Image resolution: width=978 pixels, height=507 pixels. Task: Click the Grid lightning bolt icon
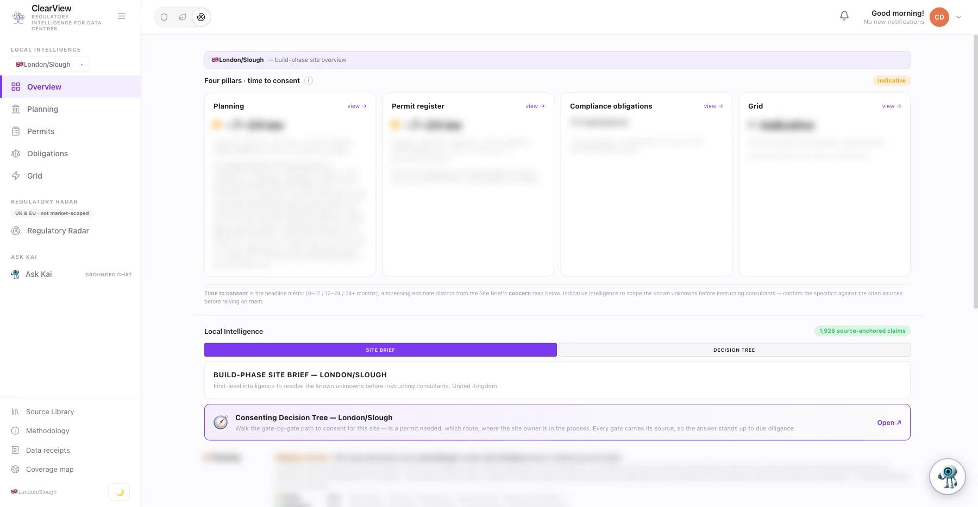click(x=16, y=176)
